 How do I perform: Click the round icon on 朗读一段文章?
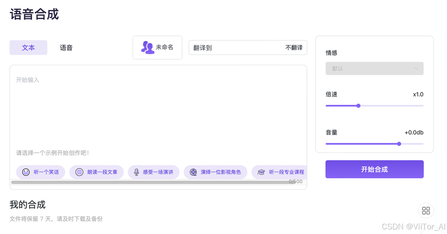[x=79, y=172]
